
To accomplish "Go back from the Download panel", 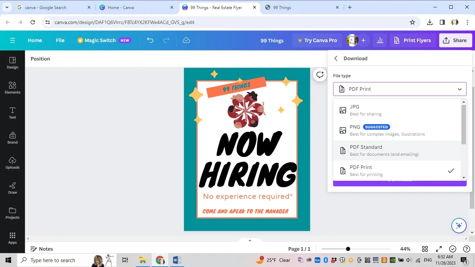I will click(336, 58).
